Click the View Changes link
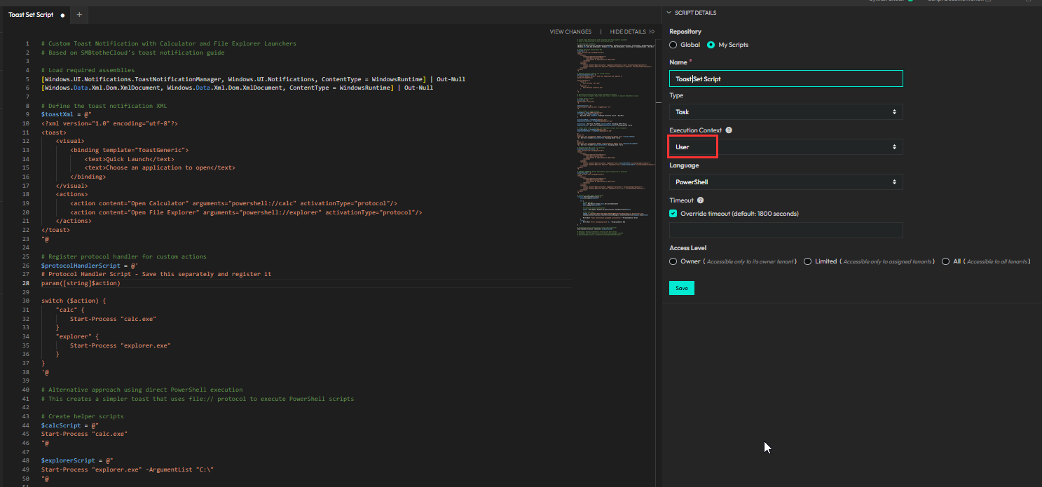 click(x=570, y=32)
